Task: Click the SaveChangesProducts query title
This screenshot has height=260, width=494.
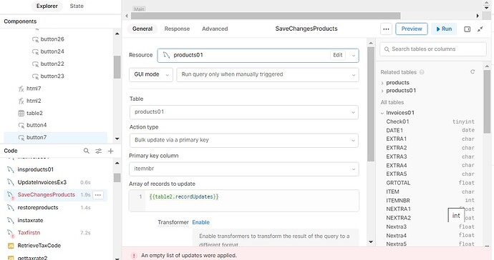Action: pos(306,29)
